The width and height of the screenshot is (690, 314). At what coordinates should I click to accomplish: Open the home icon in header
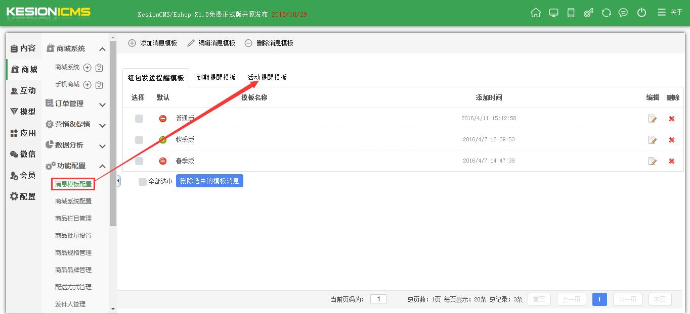(x=536, y=13)
